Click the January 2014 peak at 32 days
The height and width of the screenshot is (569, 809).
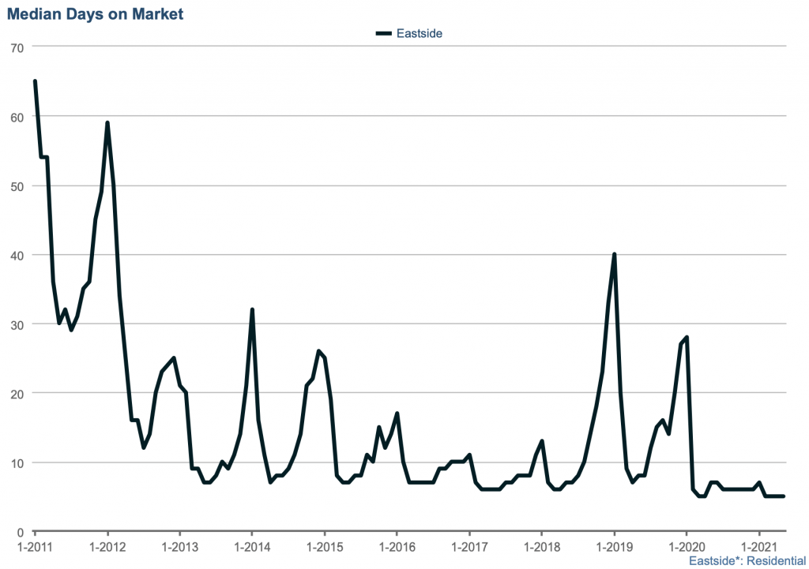click(252, 309)
